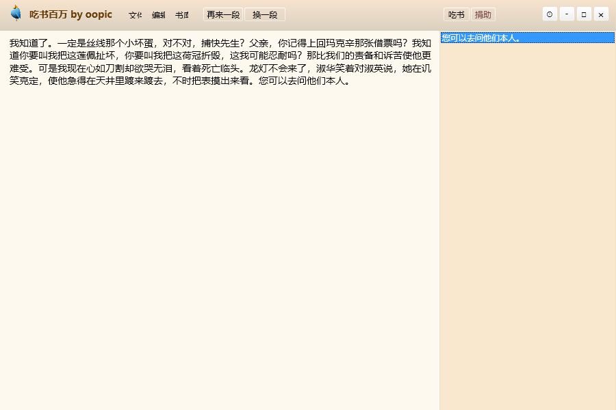
Task: Open the 捐助 donate button
Action: coord(483,15)
